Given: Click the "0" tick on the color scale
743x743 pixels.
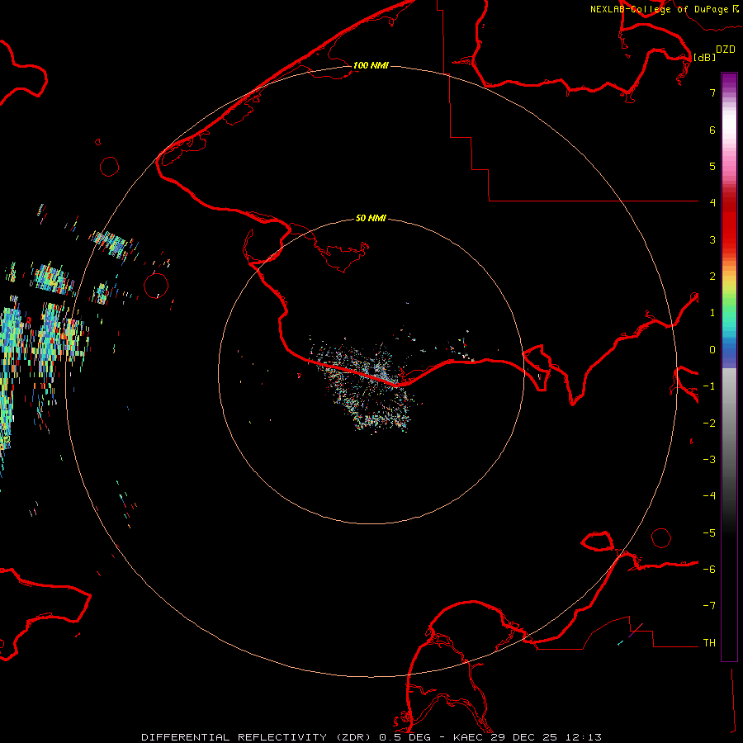Looking at the screenshot, I should point(712,350).
